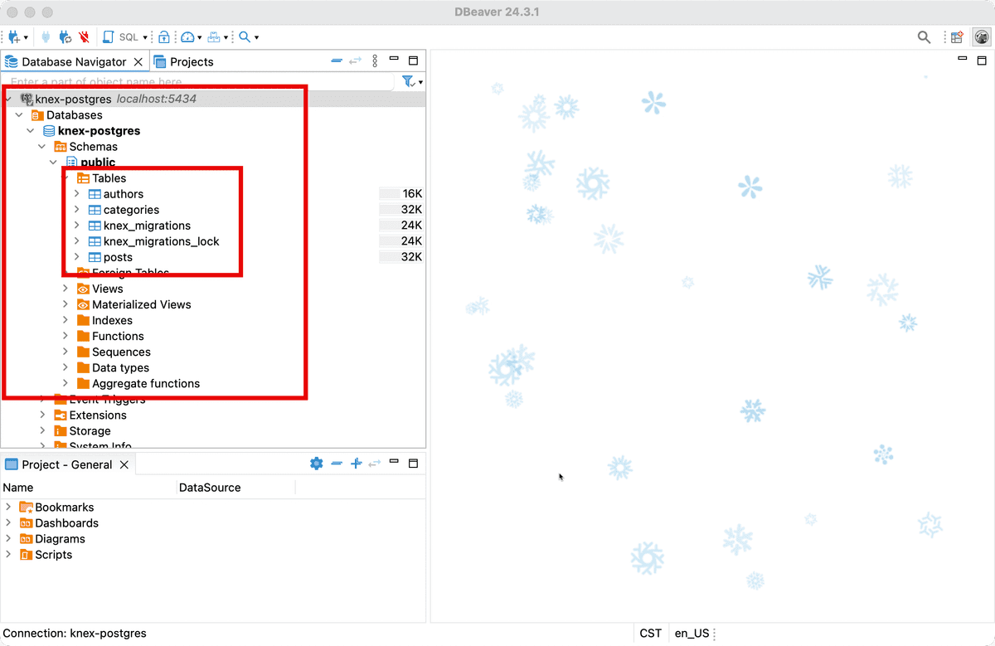The height and width of the screenshot is (646, 995).
Task: Select the Diagrams folder
Action: pos(60,539)
